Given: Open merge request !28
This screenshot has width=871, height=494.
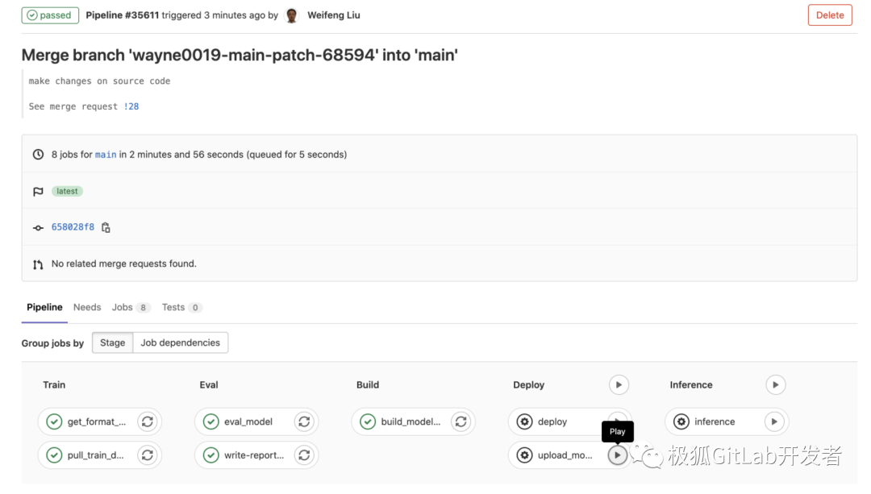Looking at the screenshot, I should pos(131,106).
